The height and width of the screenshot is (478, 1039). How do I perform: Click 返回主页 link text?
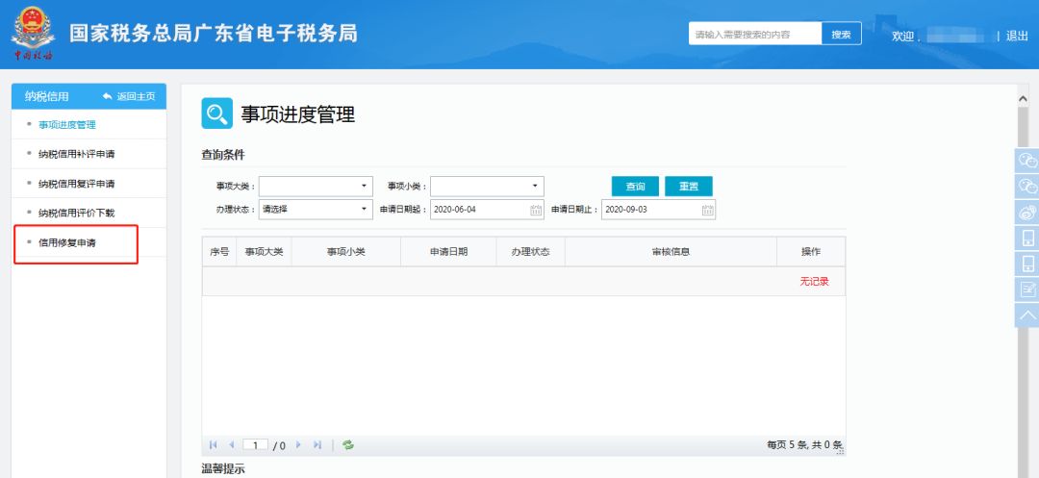[x=136, y=97]
